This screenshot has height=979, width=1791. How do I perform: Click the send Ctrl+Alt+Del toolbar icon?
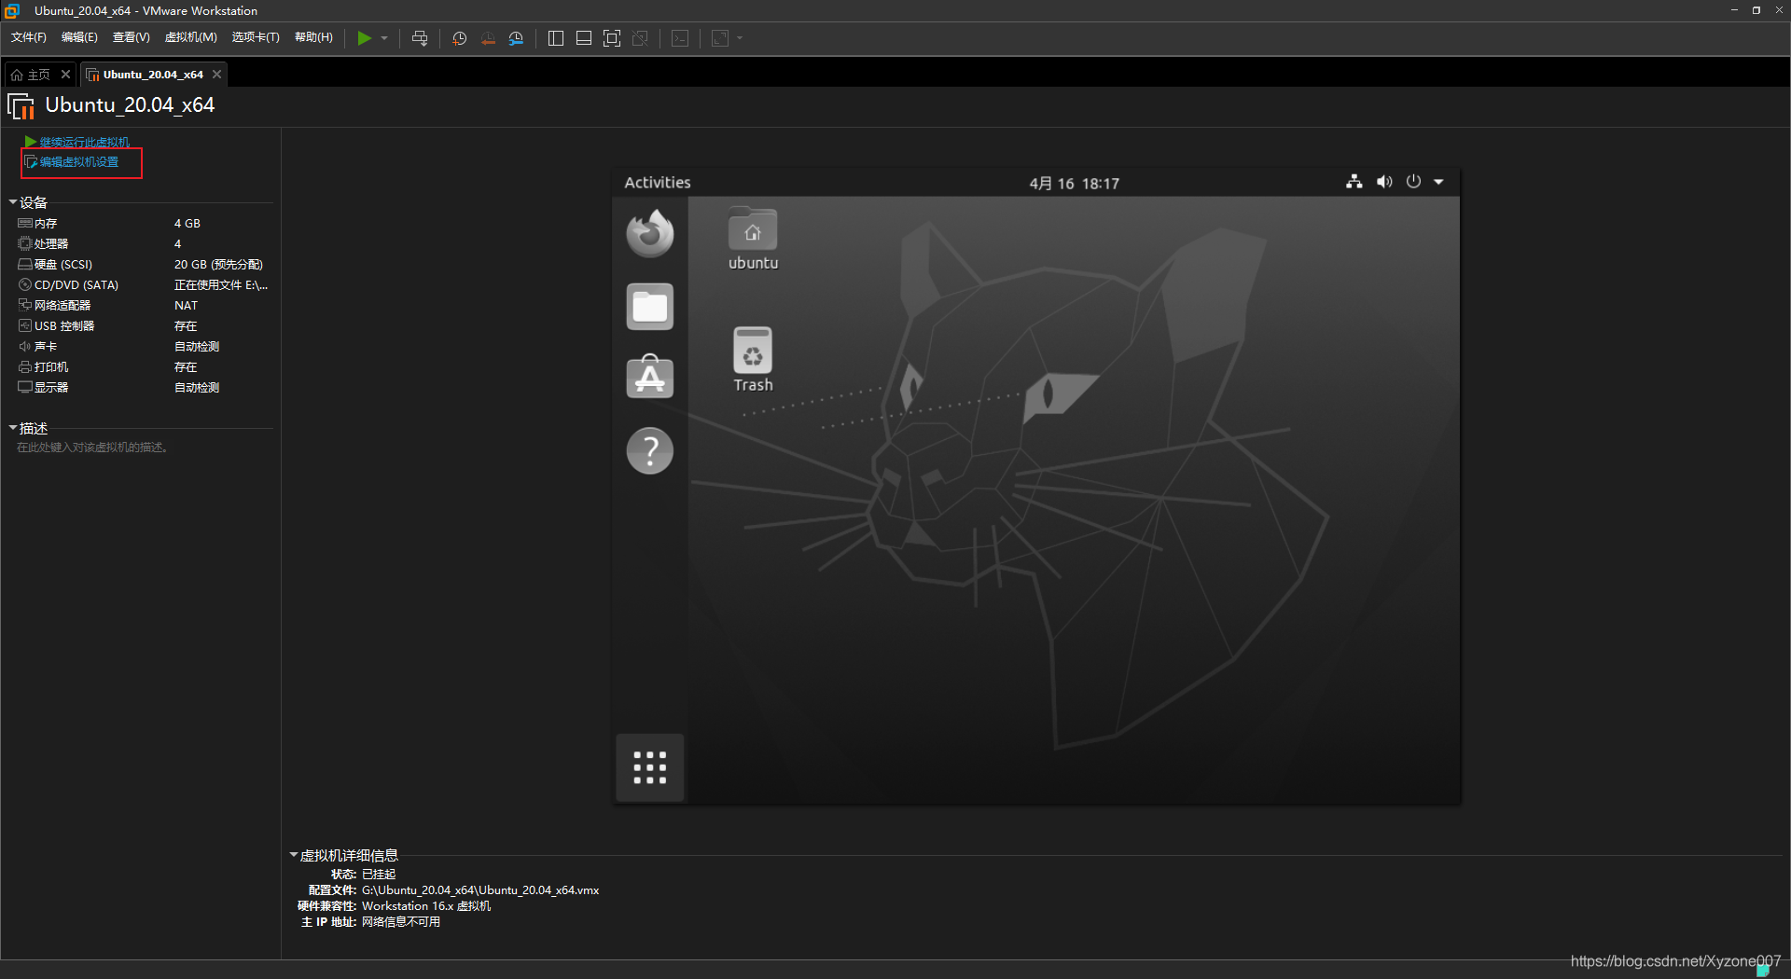click(420, 38)
